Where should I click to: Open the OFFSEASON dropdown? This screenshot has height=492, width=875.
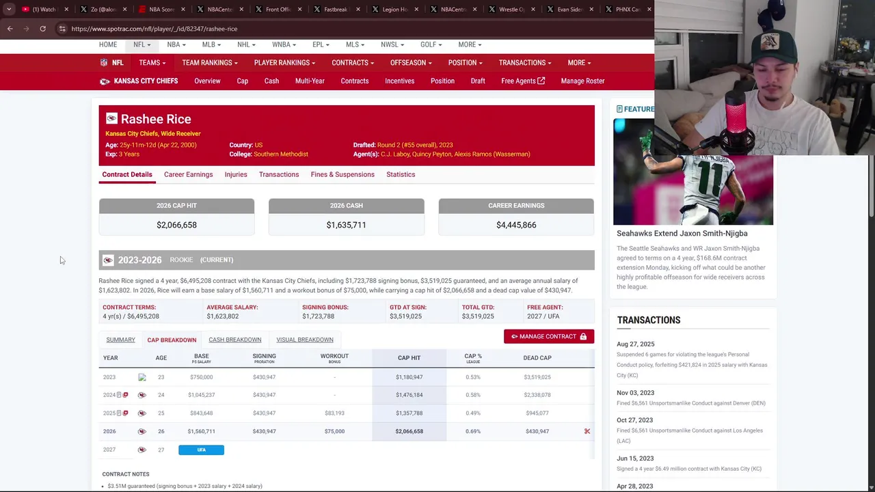click(x=411, y=63)
